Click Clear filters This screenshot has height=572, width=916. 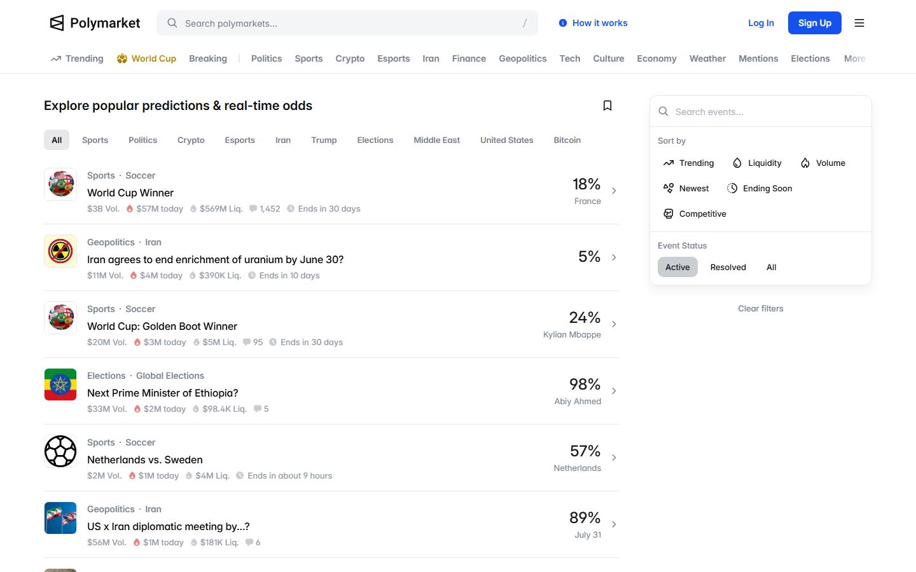(x=761, y=308)
